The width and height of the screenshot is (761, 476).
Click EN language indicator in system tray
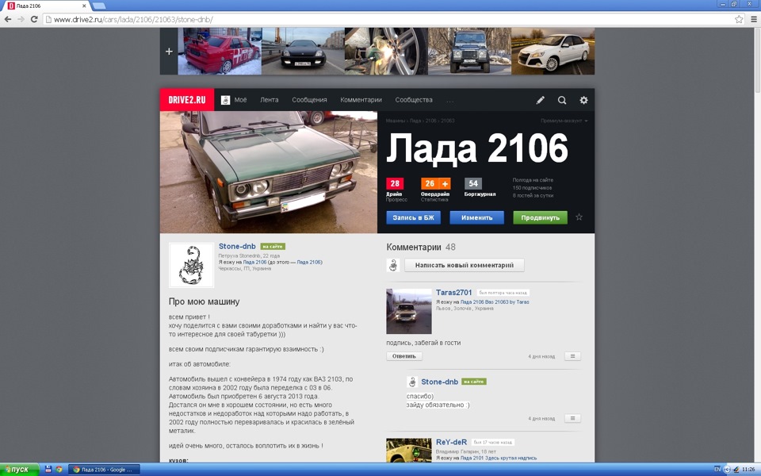tap(717, 469)
